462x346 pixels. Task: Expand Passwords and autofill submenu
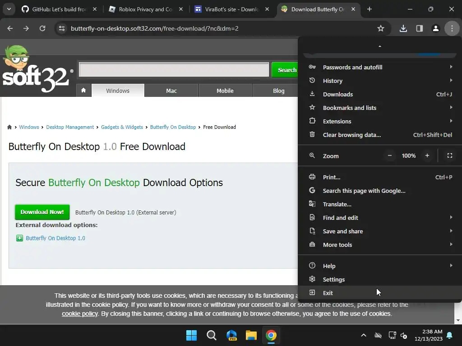pos(380,67)
